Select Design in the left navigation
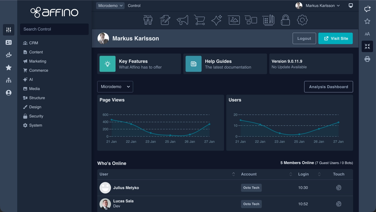 (35, 107)
